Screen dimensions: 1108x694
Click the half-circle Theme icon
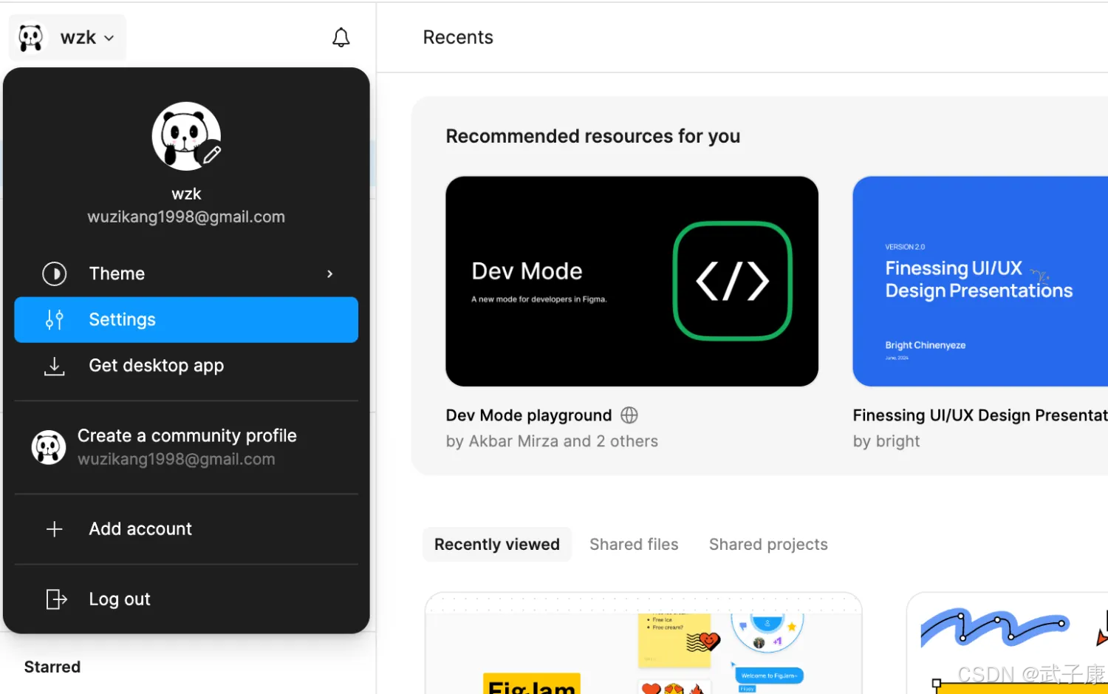pyautogui.click(x=55, y=273)
